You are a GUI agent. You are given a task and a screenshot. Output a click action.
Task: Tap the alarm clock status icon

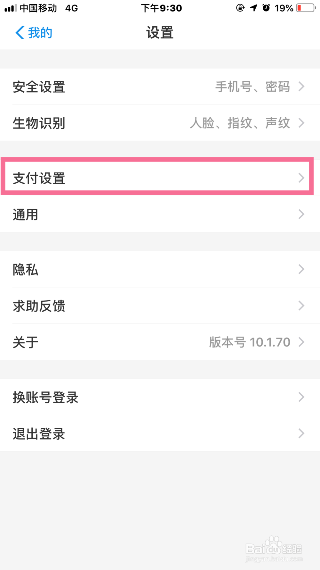tap(266, 8)
